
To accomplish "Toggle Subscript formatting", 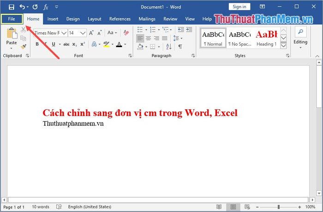I will [x=75, y=44].
